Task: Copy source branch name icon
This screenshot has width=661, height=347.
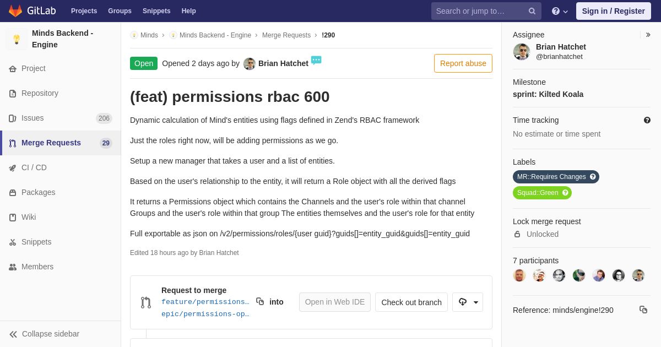Action: pos(260,301)
